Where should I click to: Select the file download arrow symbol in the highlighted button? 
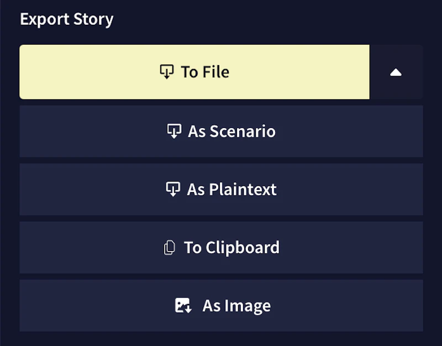pyautogui.click(x=167, y=72)
